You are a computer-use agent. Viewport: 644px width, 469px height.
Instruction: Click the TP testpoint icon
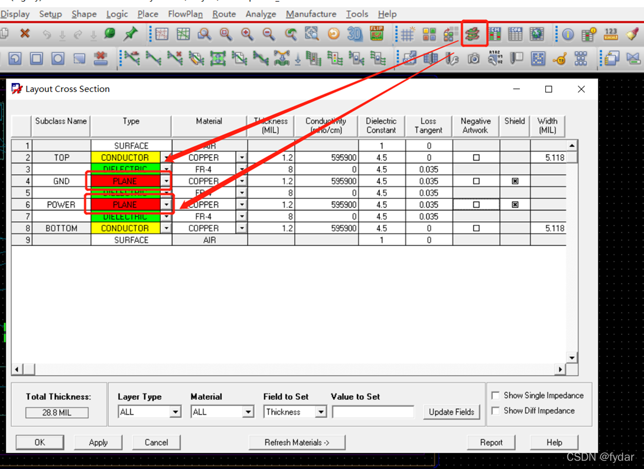[560, 59]
